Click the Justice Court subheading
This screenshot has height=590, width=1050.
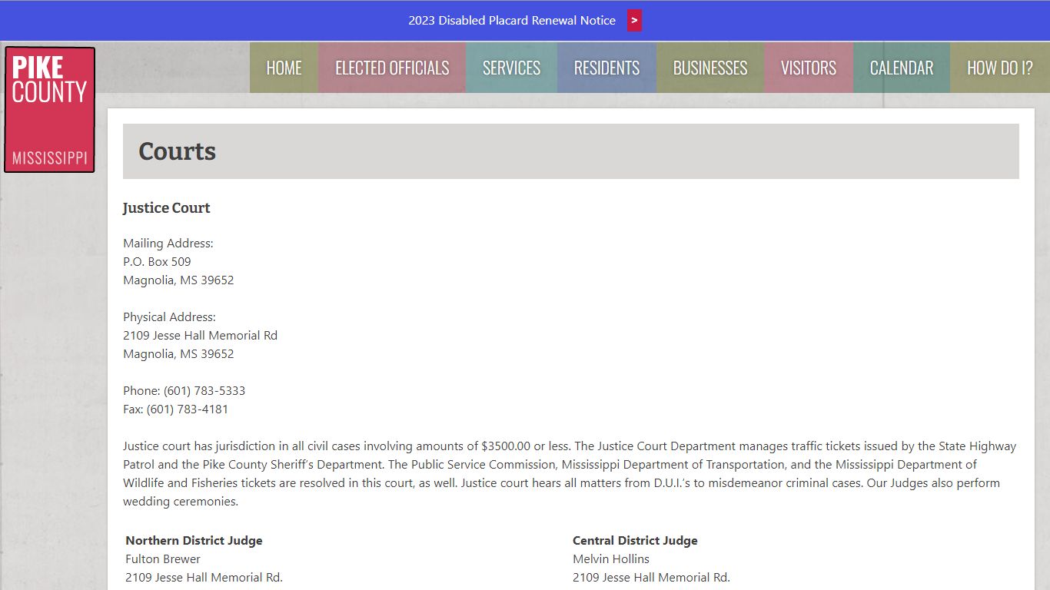tap(166, 208)
